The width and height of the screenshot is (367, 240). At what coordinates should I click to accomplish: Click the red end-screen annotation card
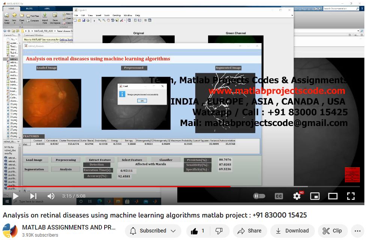(352, 175)
